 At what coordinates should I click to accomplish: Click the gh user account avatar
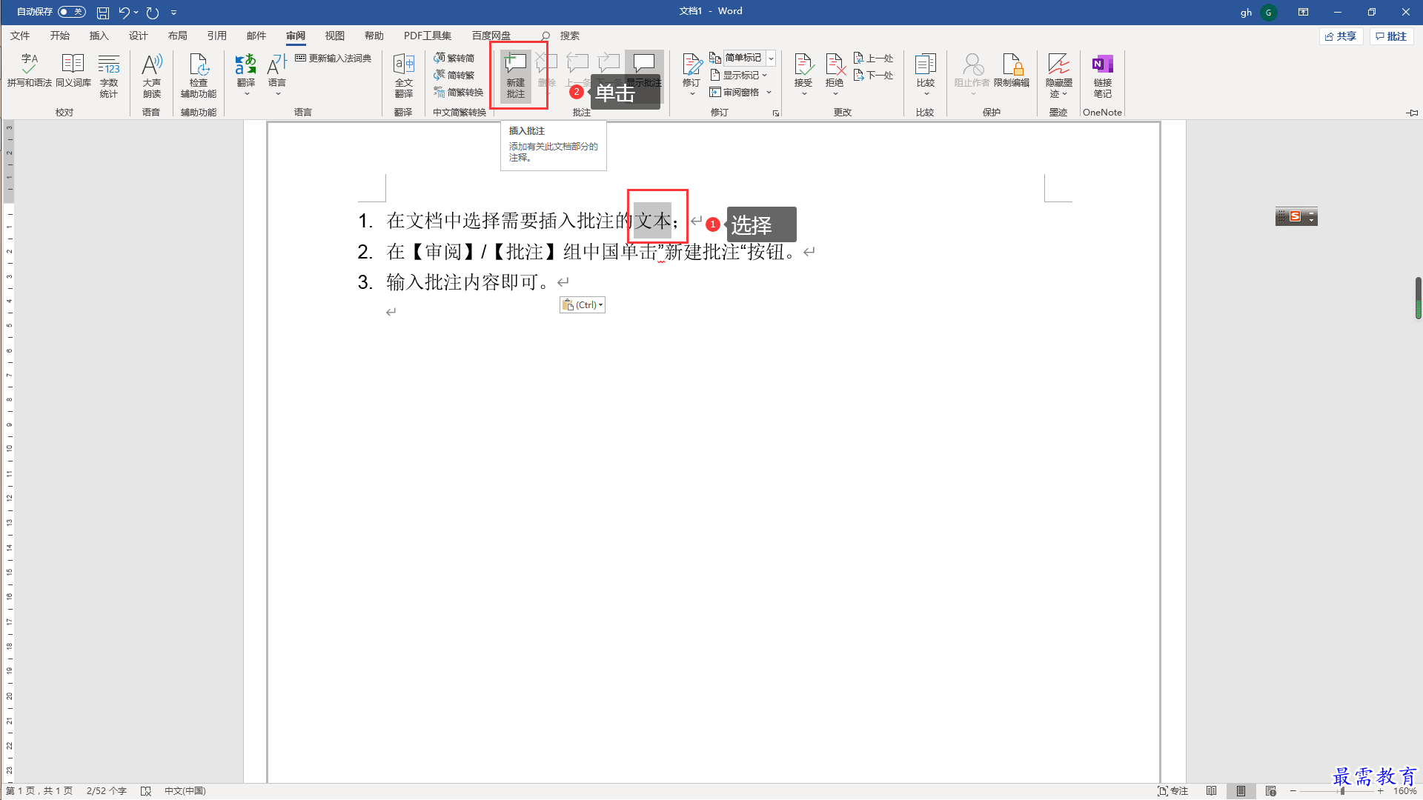click(1269, 13)
